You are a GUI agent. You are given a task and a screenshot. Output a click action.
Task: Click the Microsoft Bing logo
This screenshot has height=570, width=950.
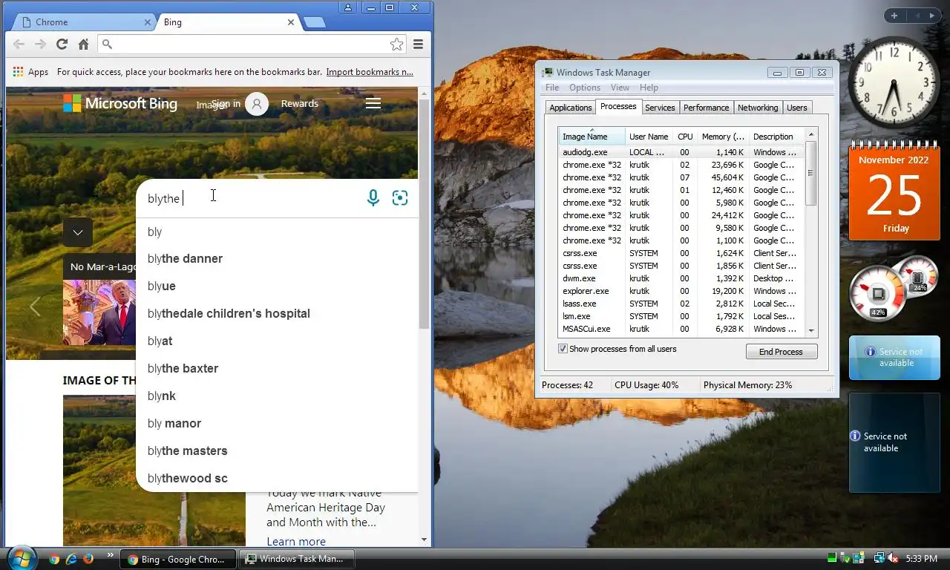pos(120,103)
